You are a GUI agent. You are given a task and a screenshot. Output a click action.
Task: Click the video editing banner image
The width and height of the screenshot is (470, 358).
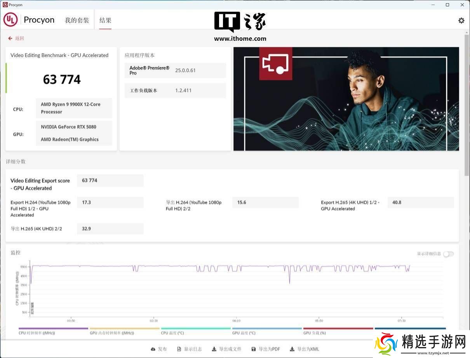[346, 99]
